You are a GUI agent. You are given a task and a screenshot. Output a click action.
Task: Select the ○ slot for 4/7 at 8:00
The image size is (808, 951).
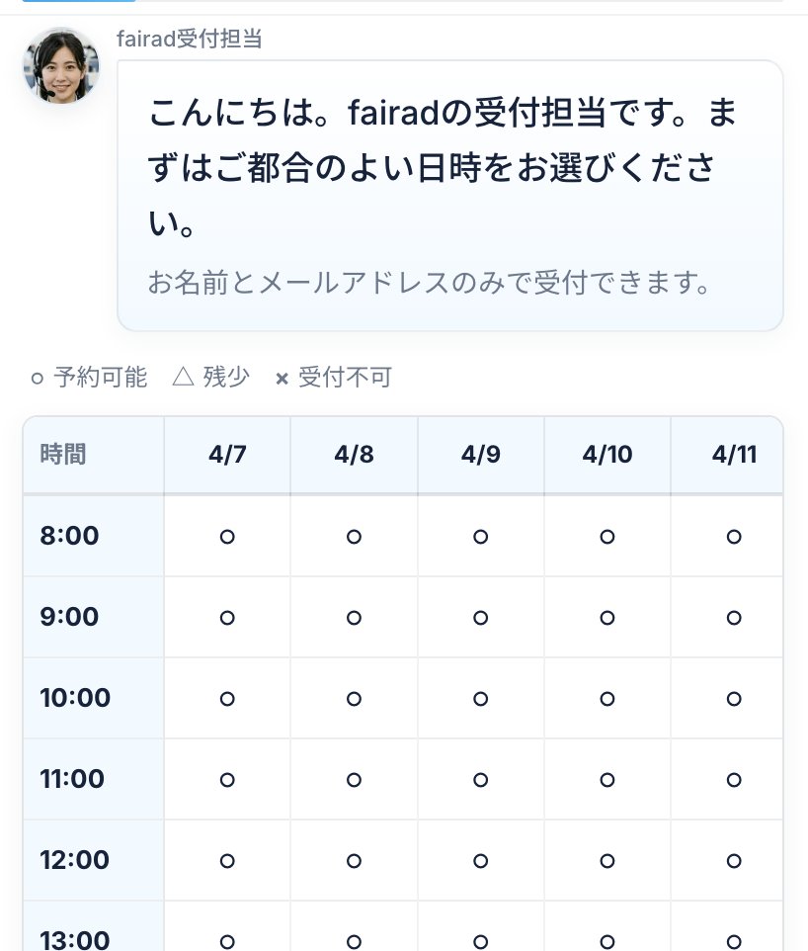[x=227, y=536]
